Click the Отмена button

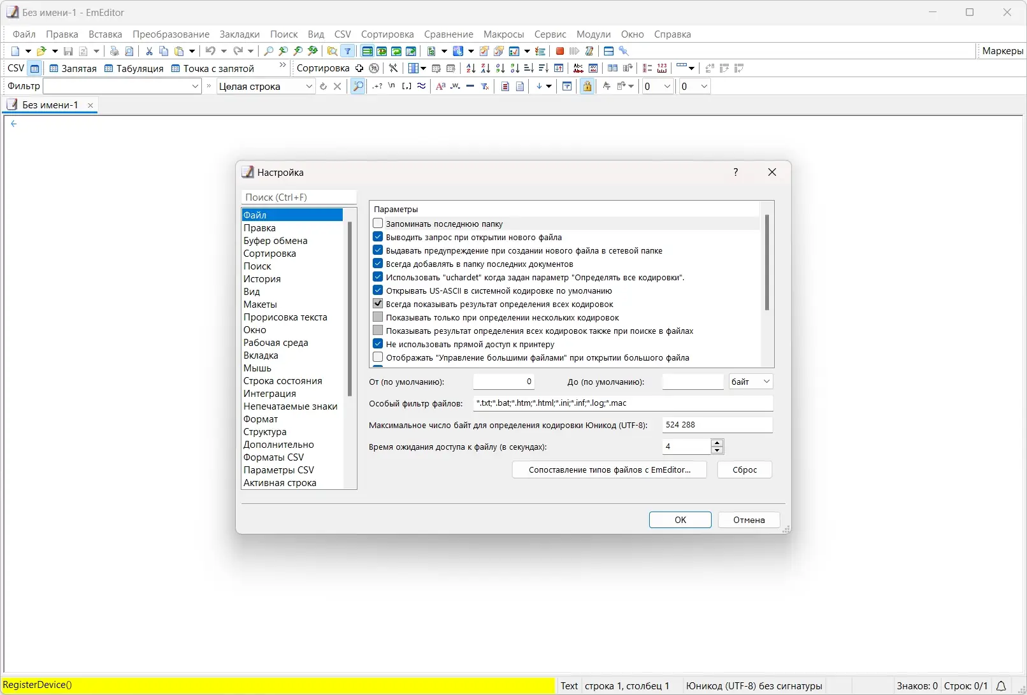[x=749, y=520]
